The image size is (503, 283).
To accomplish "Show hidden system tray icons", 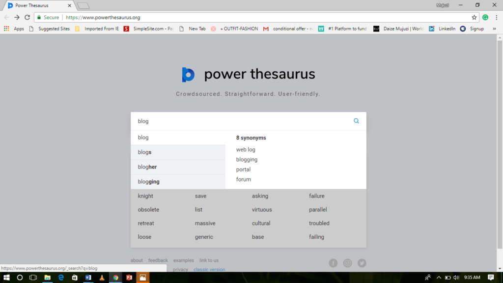I will click(x=439, y=278).
